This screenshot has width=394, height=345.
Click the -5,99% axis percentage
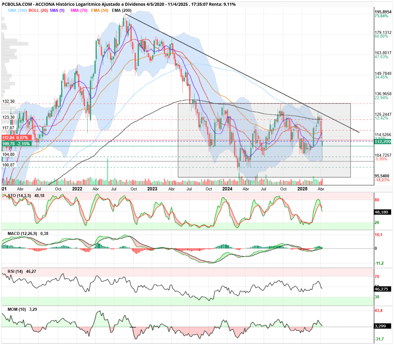coord(381,159)
